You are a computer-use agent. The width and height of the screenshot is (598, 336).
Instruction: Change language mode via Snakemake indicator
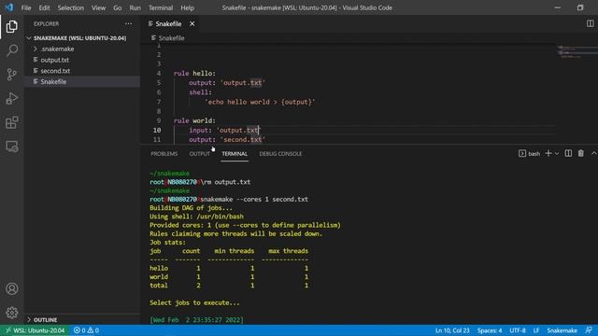pos(562,330)
